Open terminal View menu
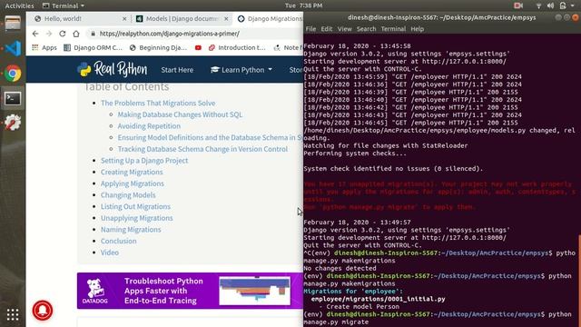The height and width of the screenshot is (327, 581). [x=344, y=29]
